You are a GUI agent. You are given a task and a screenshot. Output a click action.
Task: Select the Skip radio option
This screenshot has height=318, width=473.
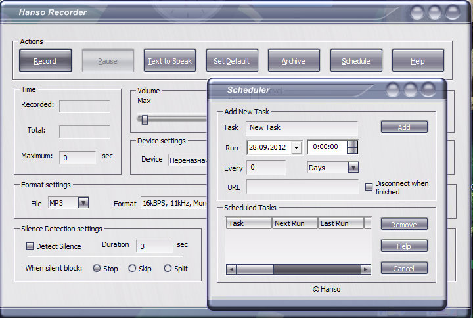pos(132,268)
